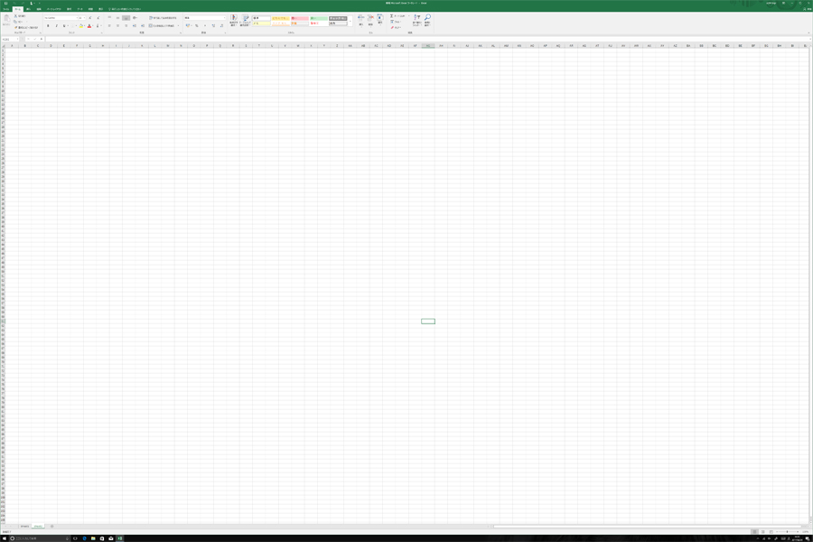Screen dimensions: 813x542
Task: Increase the indent
Action: coord(143,26)
